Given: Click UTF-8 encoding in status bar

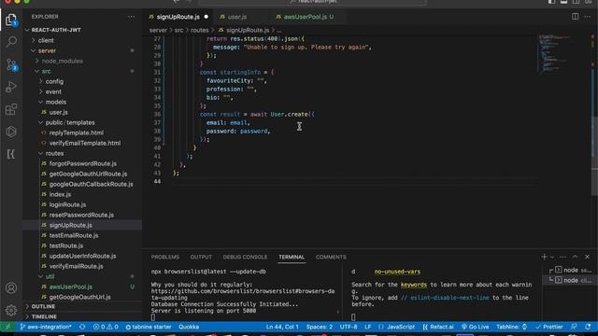Looking at the screenshot, I should pos(349,327).
